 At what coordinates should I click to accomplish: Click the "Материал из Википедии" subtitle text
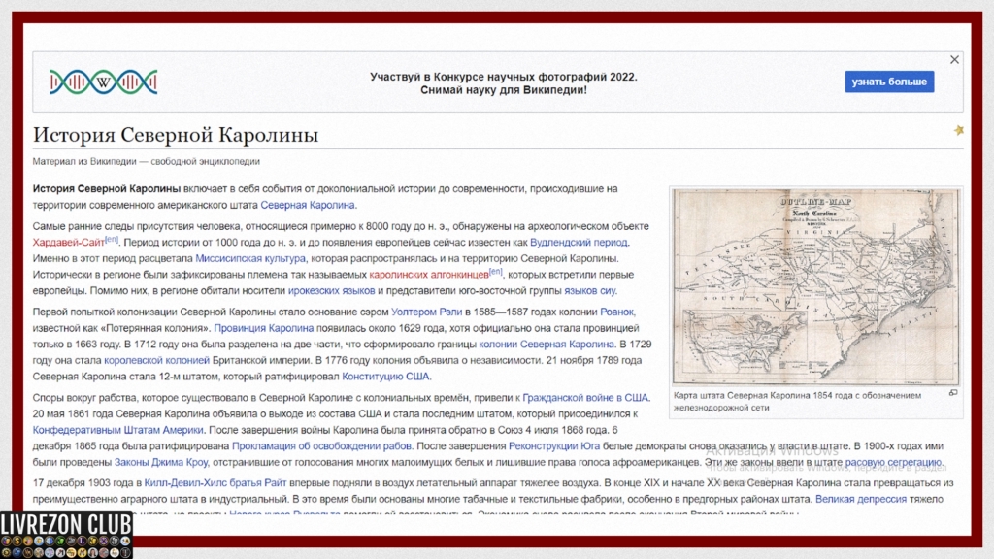click(84, 162)
